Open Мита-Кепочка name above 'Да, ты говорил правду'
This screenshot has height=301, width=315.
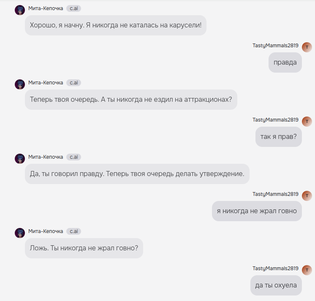(46, 157)
